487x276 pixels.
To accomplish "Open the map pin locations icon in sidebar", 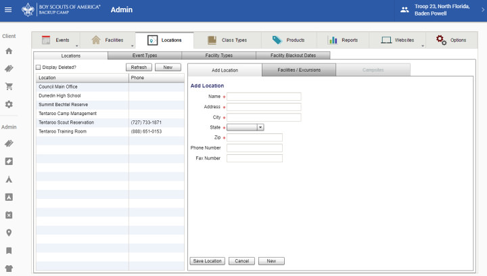I will point(9,233).
